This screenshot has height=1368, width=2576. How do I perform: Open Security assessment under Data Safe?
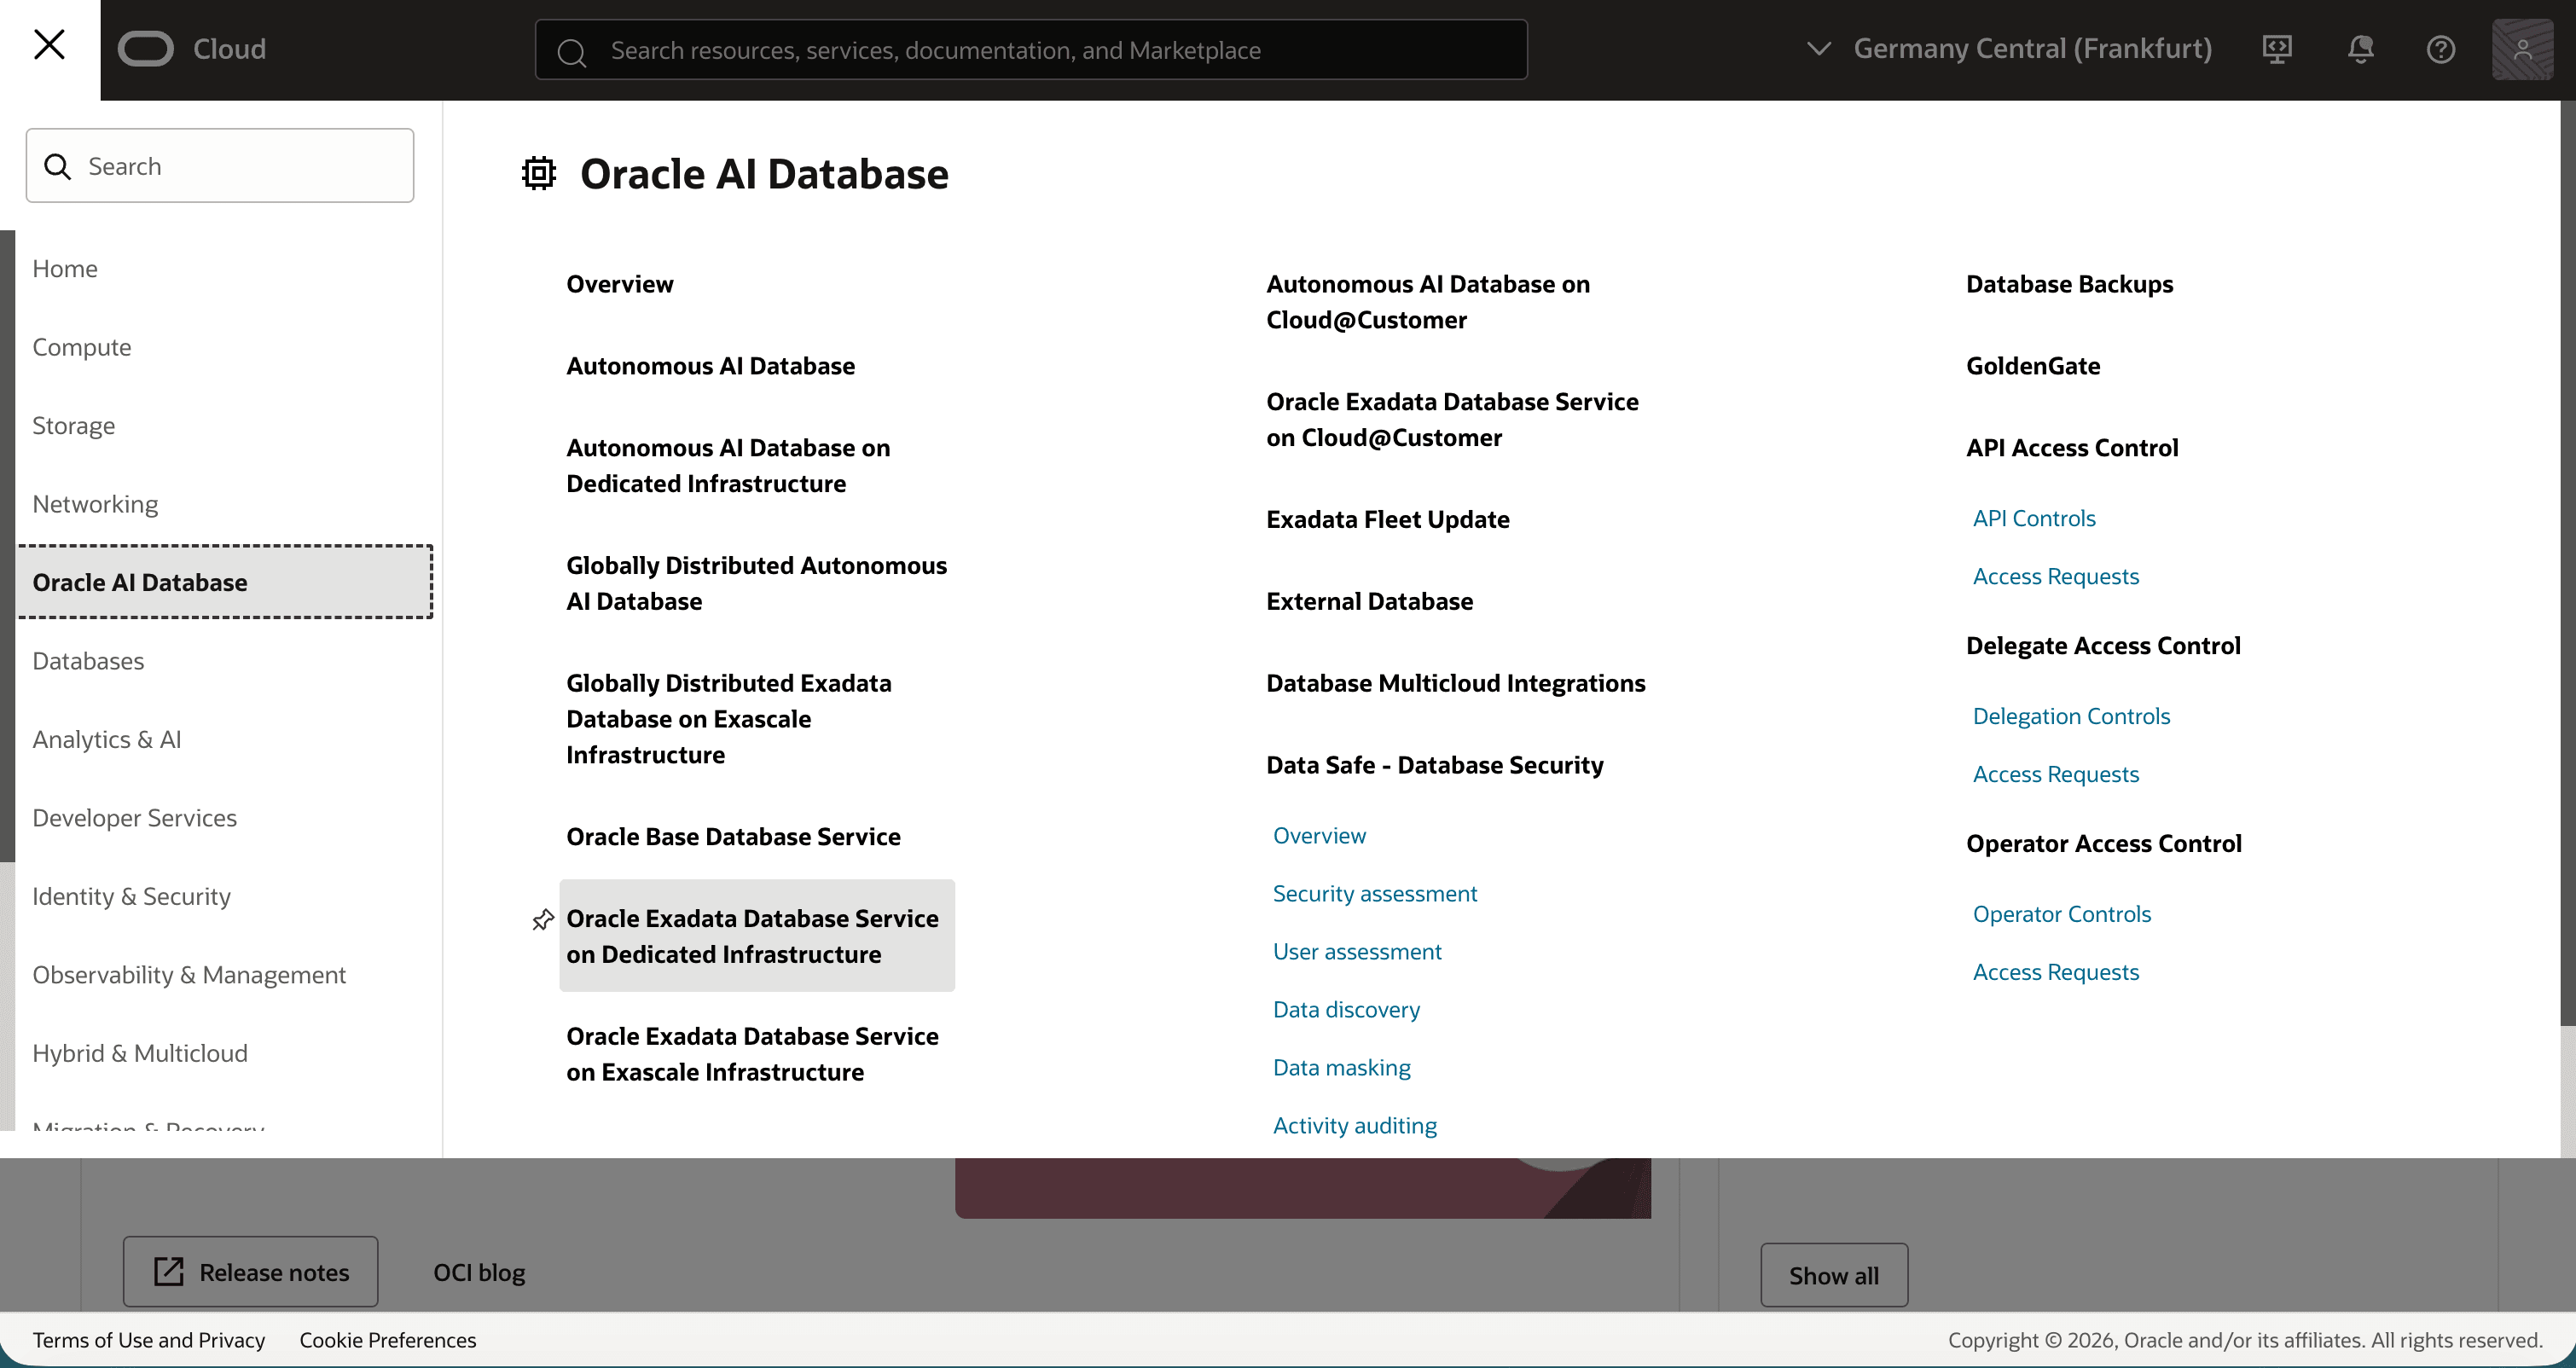(1375, 894)
